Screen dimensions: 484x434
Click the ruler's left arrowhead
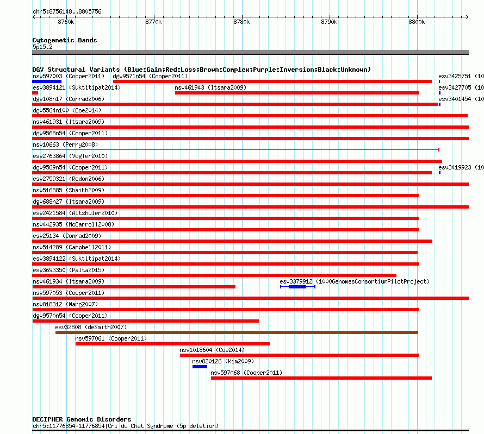click(x=34, y=17)
